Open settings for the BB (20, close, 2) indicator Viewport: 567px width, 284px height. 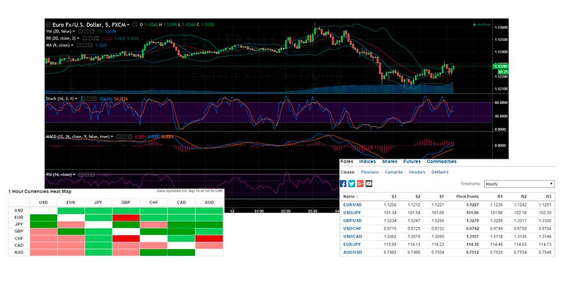click(91, 38)
